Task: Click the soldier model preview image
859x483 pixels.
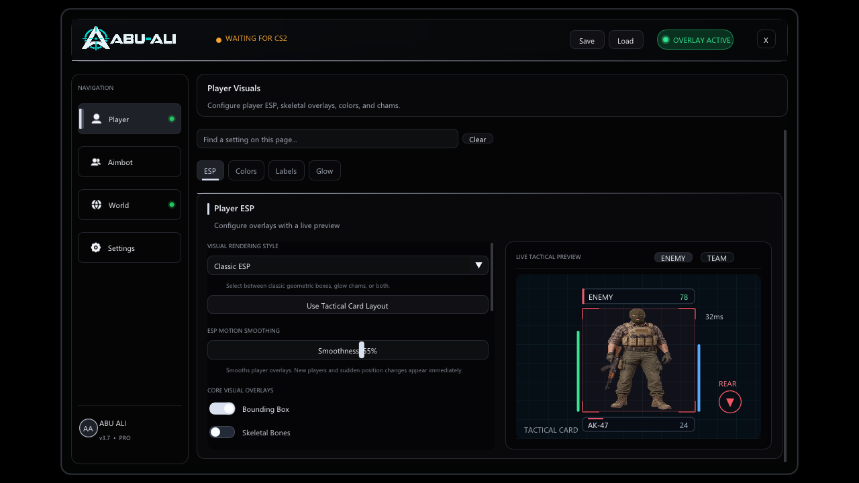Action: 639,359
